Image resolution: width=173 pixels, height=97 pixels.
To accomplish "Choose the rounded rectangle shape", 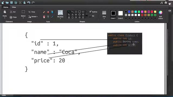I will point(79,12).
